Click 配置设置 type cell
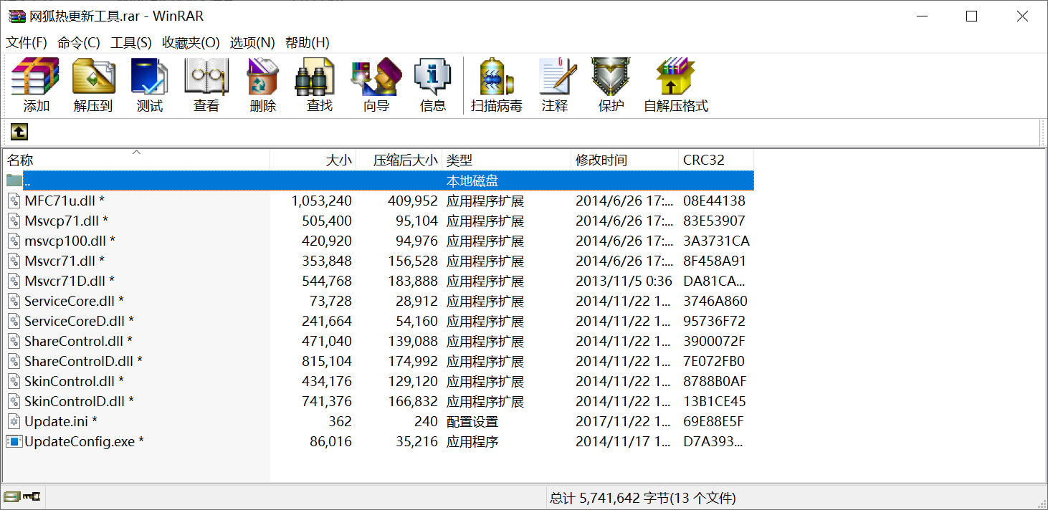Viewport: 1048px width, 510px height. coord(472,421)
